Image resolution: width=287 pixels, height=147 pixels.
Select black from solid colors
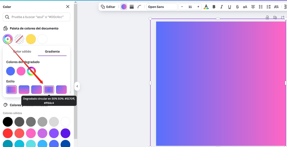tap(8, 122)
